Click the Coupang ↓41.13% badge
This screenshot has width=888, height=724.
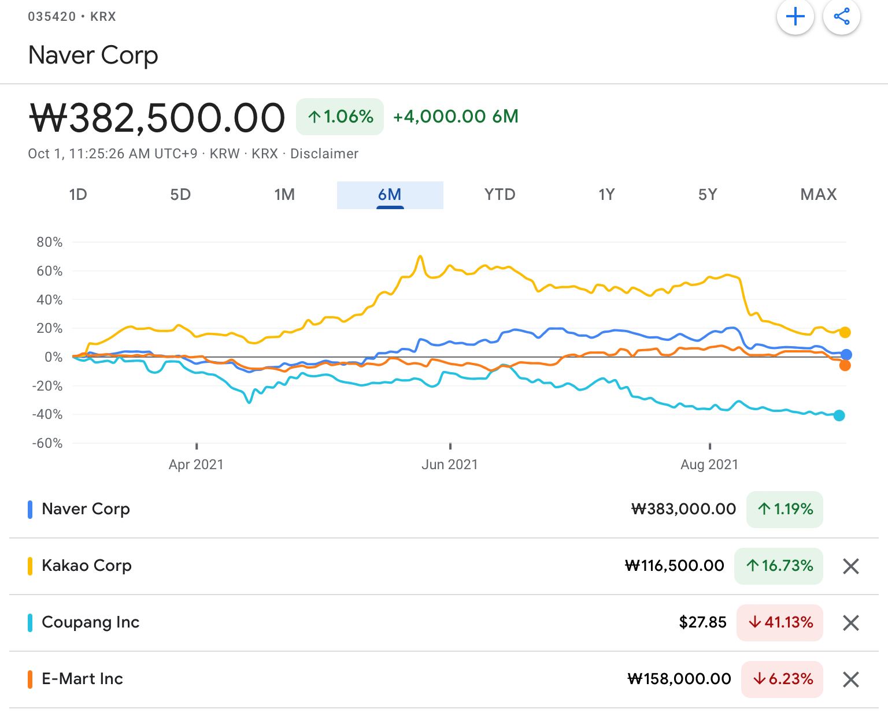(780, 622)
